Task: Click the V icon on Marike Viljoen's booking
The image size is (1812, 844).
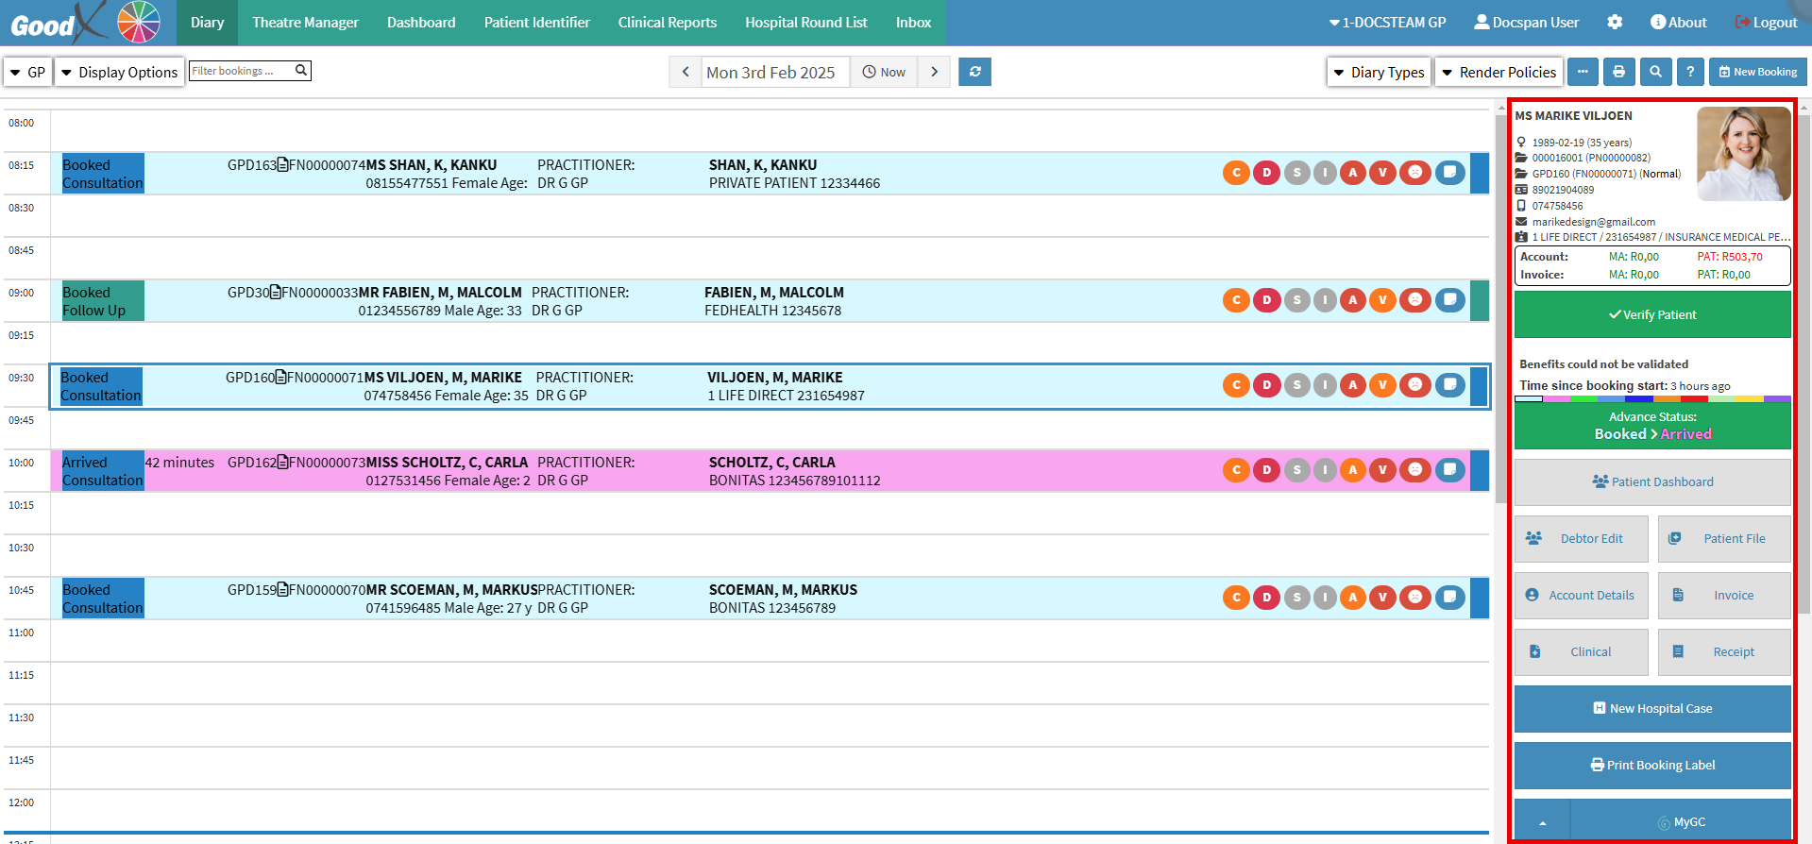Action: [x=1382, y=384]
